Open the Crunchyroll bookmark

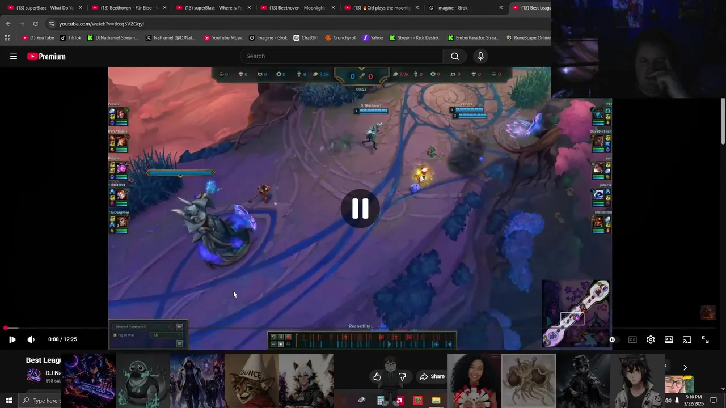point(341,38)
